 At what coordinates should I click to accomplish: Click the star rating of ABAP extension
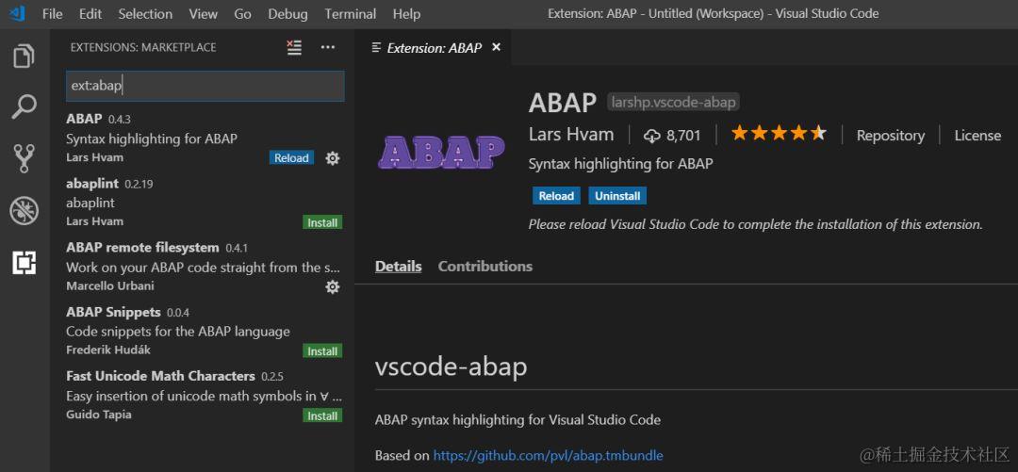[x=779, y=134]
